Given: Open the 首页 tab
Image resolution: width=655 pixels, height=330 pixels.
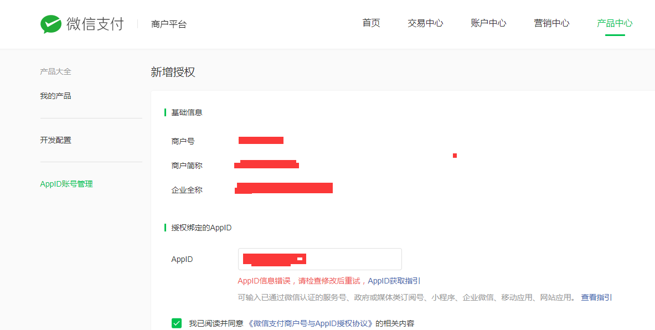Looking at the screenshot, I should [x=371, y=23].
